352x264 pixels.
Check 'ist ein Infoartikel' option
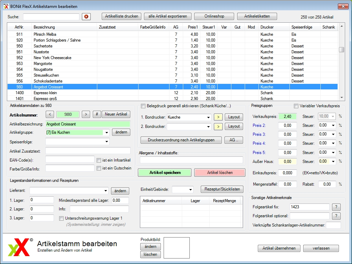99,160
